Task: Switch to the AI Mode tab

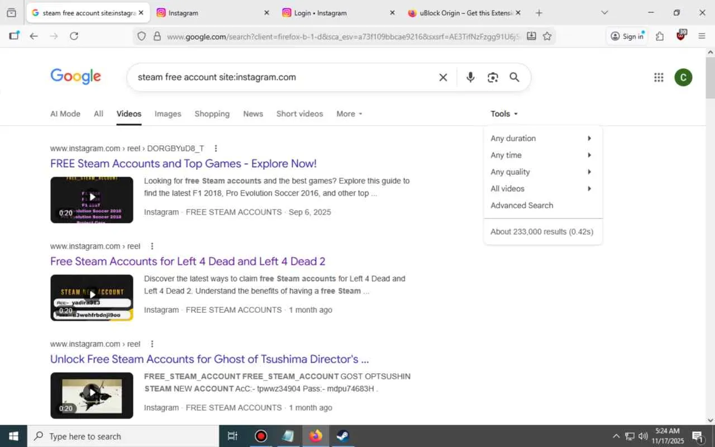Action: pyautogui.click(x=65, y=114)
